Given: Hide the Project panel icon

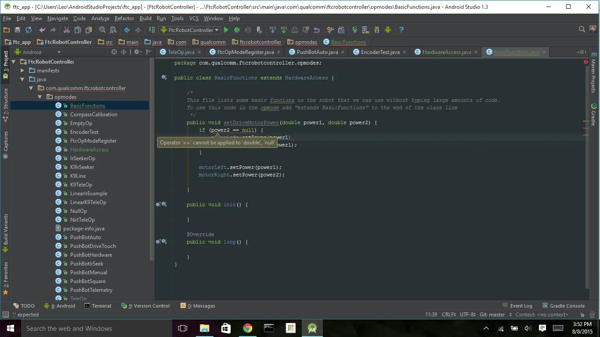Looking at the screenshot, I should click(x=149, y=52).
